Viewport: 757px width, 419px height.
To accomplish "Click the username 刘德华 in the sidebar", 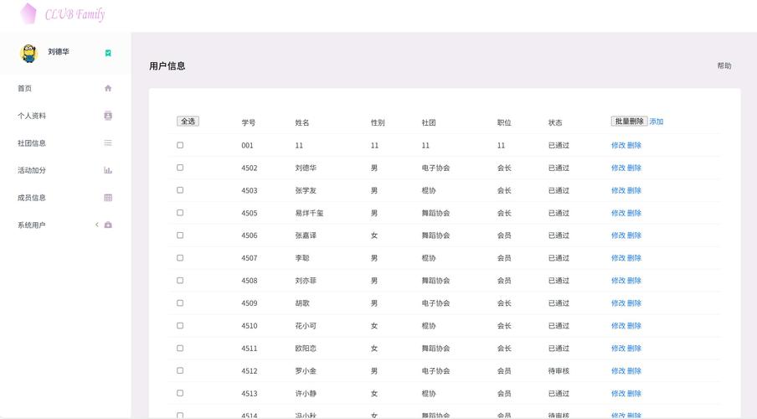I will tap(59, 52).
